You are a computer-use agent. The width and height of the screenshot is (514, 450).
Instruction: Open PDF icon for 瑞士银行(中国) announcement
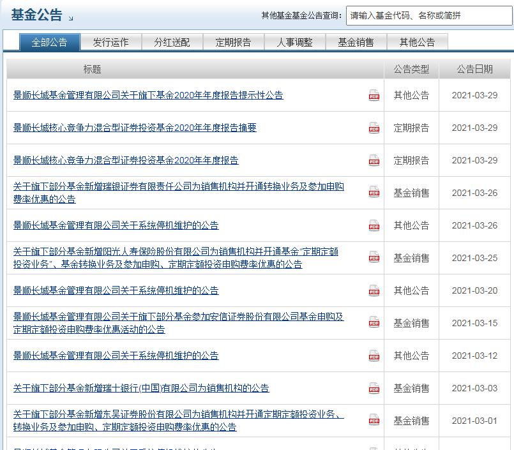pyautogui.click(x=374, y=388)
